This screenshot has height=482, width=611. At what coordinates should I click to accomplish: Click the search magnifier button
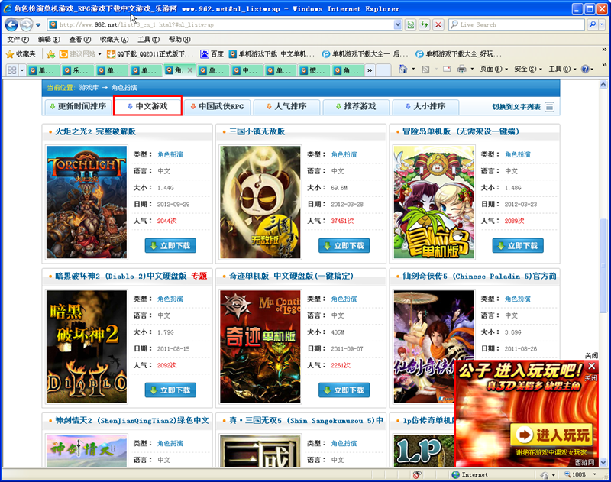pos(593,24)
